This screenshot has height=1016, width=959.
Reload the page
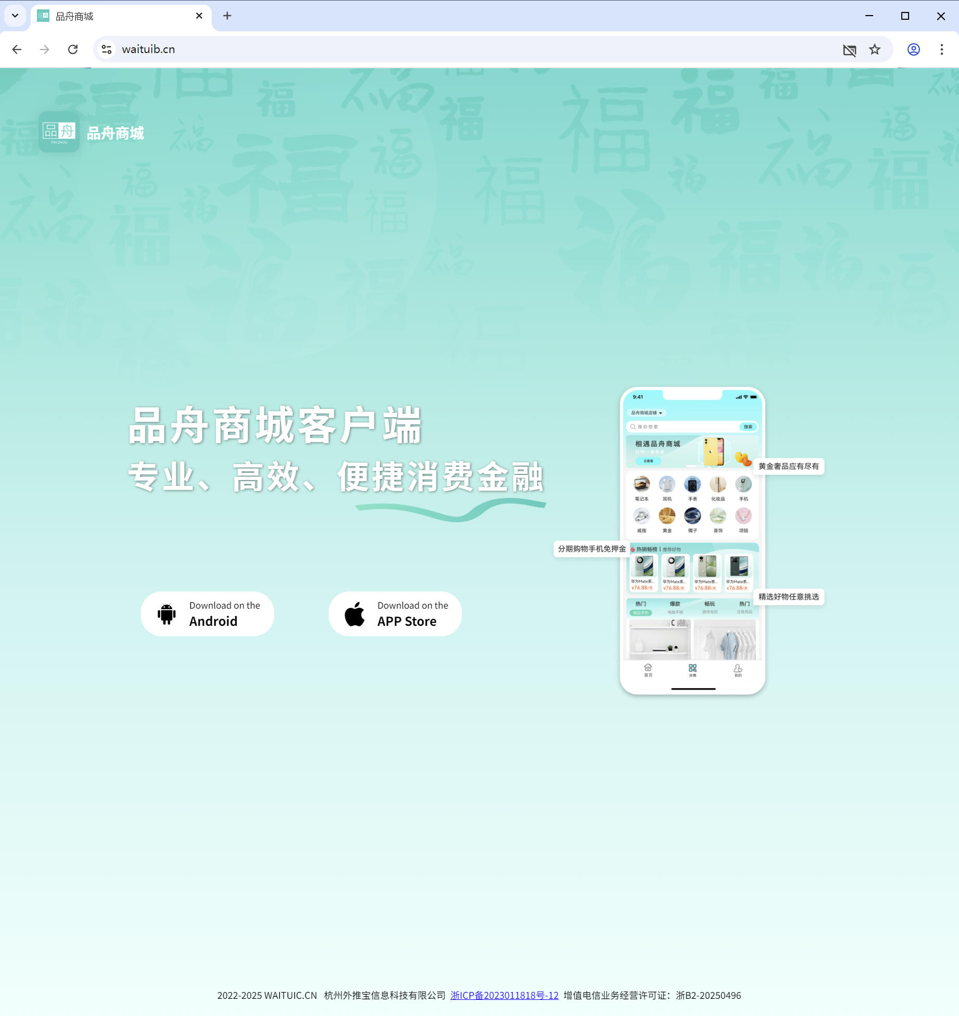pyautogui.click(x=73, y=49)
